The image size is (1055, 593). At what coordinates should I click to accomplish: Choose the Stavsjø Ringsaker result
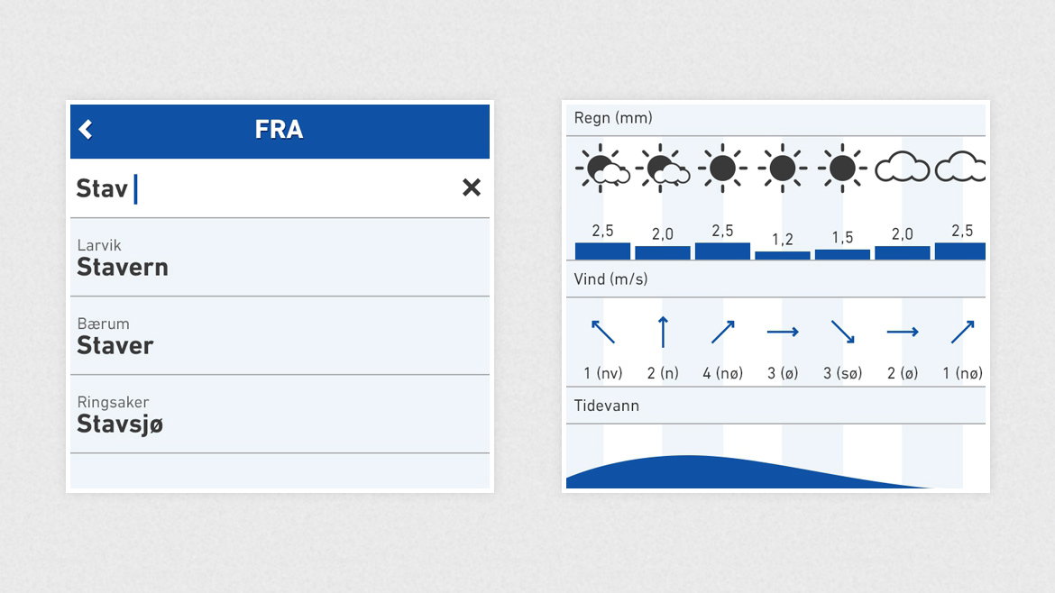tap(280, 415)
